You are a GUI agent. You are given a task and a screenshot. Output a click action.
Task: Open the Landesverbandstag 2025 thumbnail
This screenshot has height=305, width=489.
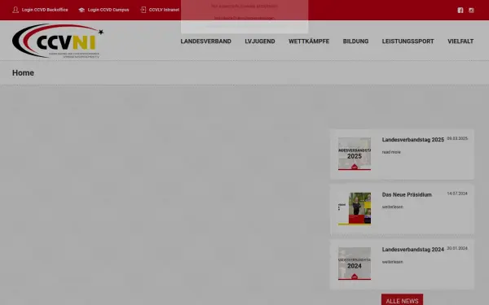click(x=355, y=154)
